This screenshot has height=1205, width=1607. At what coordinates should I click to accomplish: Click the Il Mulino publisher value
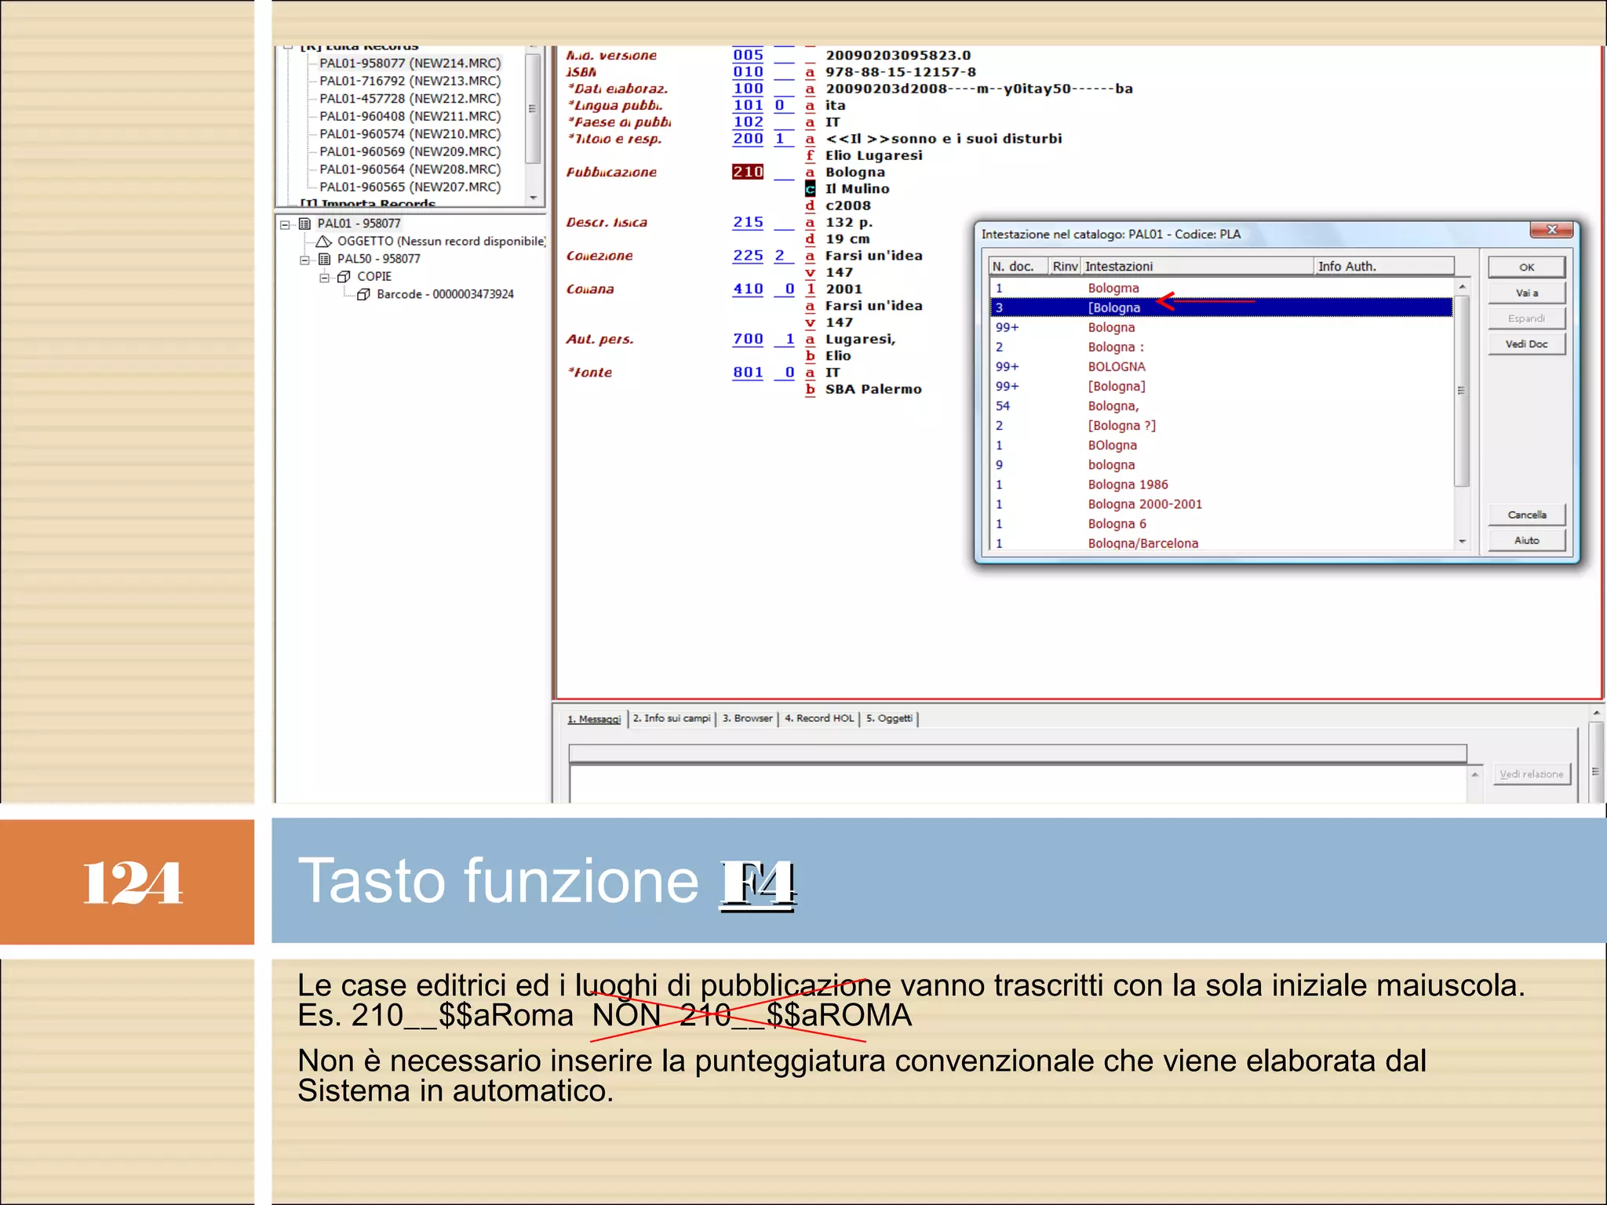(x=857, y=189)
